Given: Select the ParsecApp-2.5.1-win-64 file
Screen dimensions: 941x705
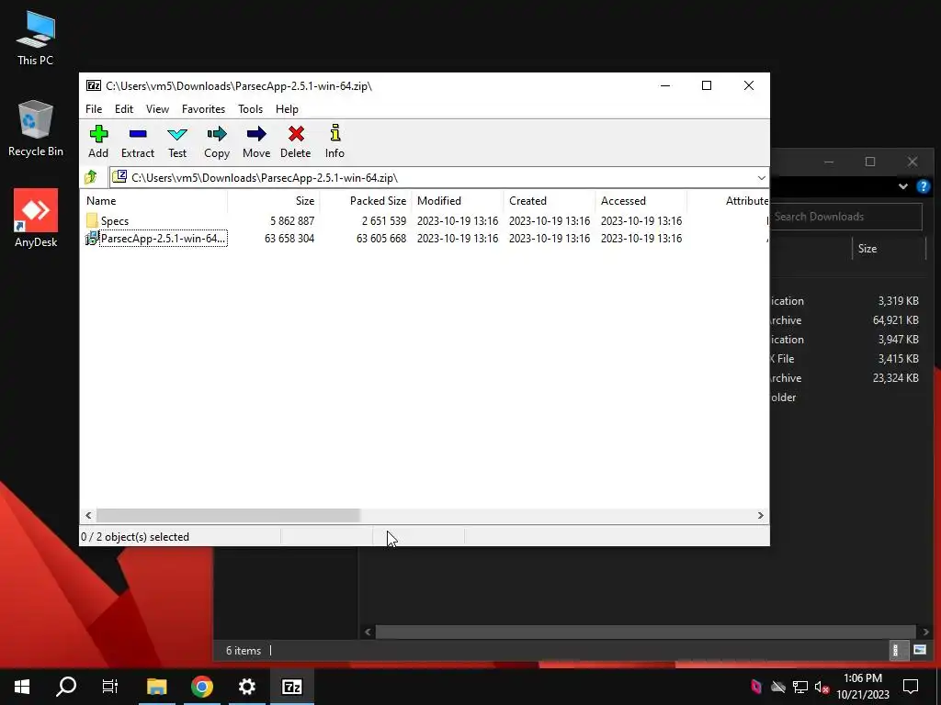Looking at the screenshot, I should tap(164, 238).
